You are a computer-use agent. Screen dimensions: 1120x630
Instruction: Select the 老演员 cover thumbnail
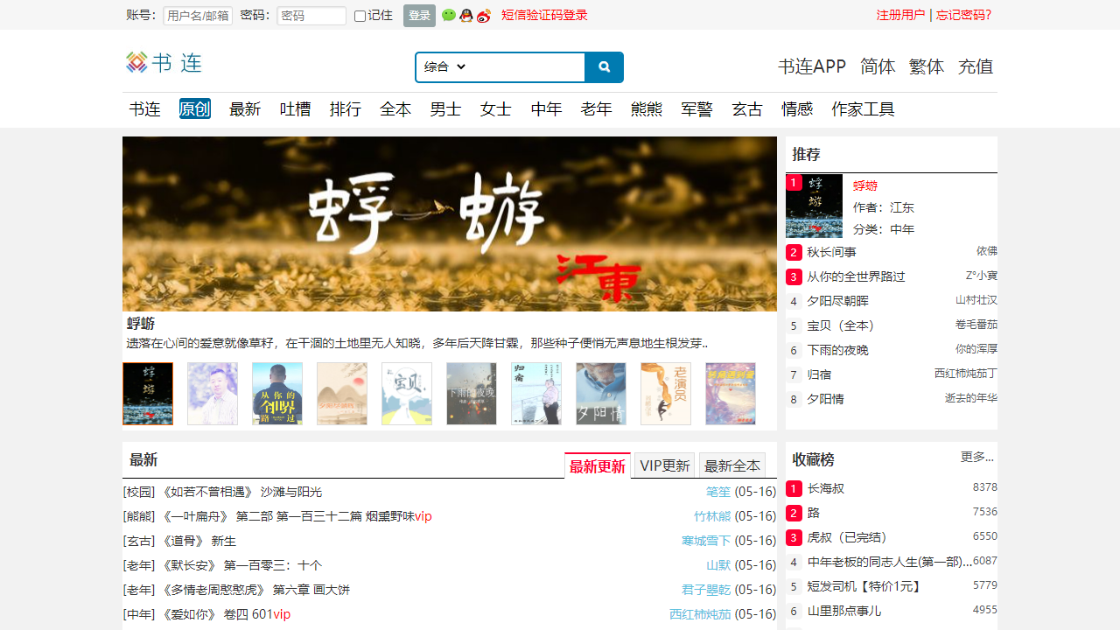pos(666,394)
